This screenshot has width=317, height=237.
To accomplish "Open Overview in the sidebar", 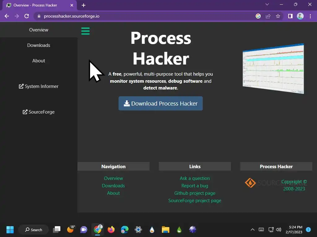I will pyautogui.click(x=39, y=30).
